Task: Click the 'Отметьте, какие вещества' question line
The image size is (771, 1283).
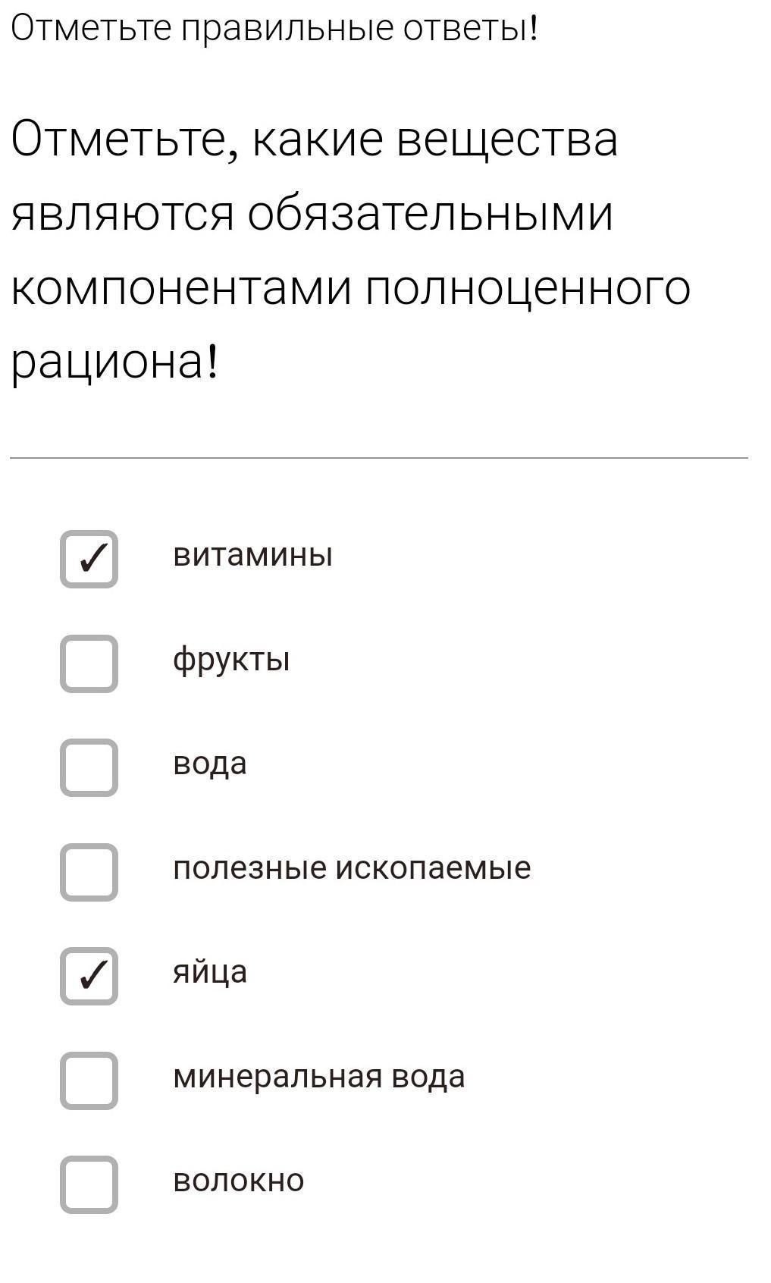Action: click(315, 140)
